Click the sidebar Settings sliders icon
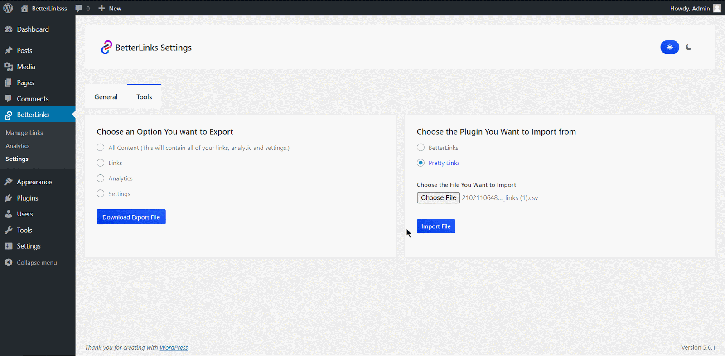 point(9,246)
